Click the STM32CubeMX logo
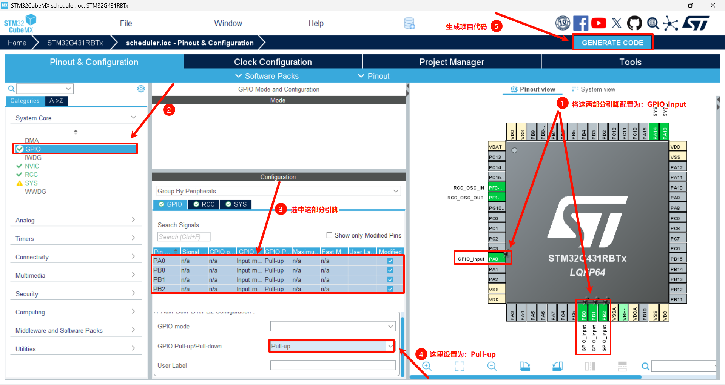The image size is (725, 385). [20, 24]
